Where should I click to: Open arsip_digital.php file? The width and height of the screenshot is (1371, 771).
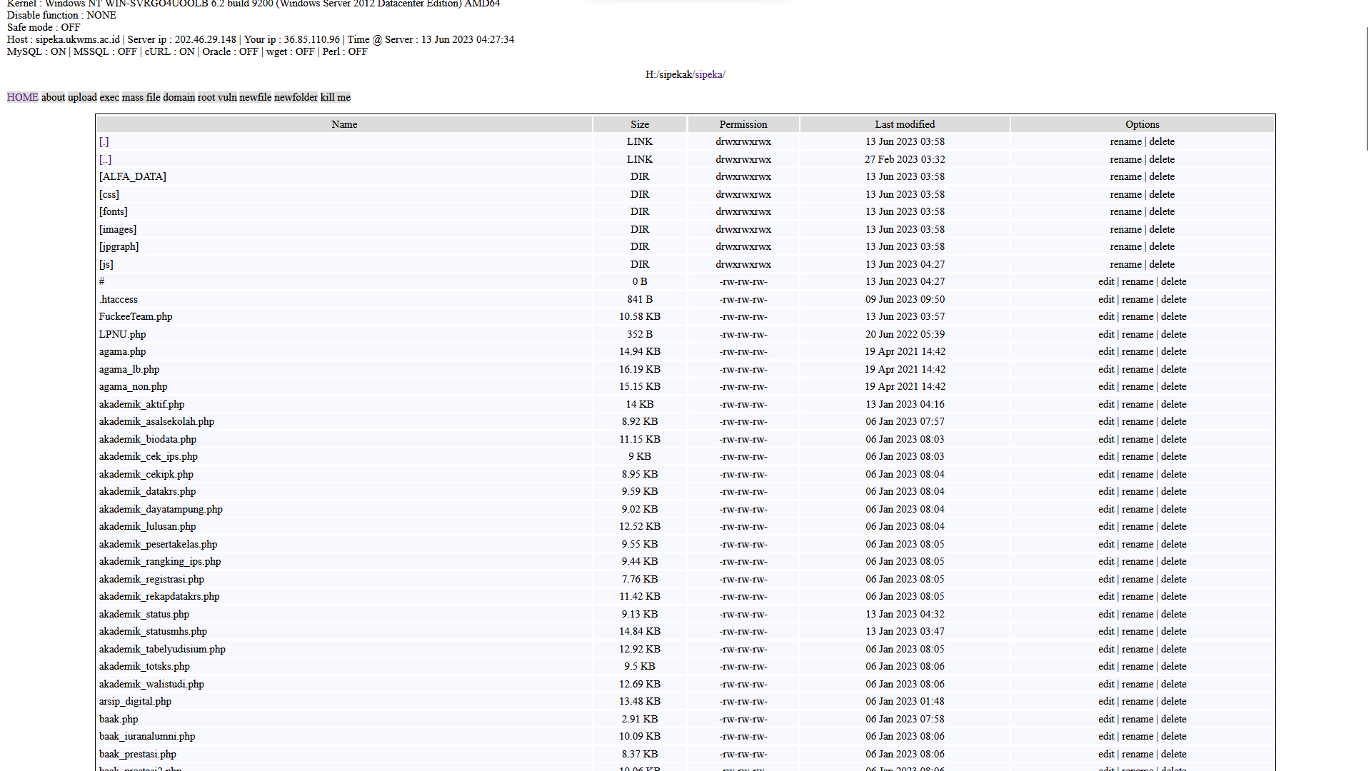coord(136,702)
